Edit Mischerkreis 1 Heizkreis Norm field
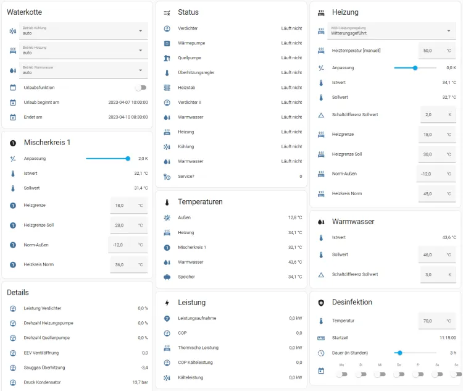 click(129, 265)
